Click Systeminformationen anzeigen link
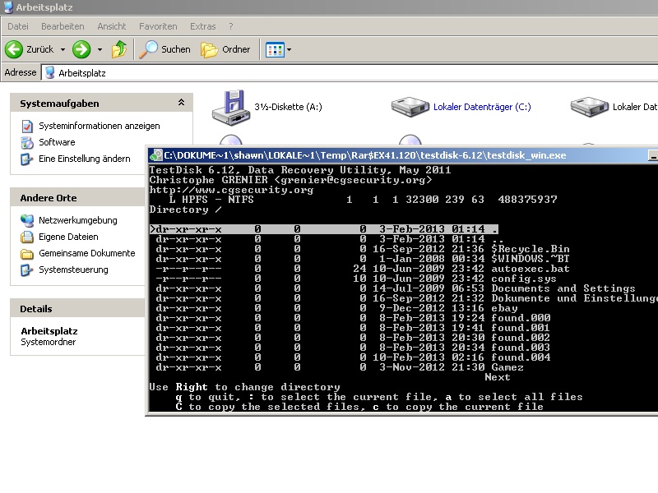The height and width of the screenshot is (493, 658). [x=100, y=126]
